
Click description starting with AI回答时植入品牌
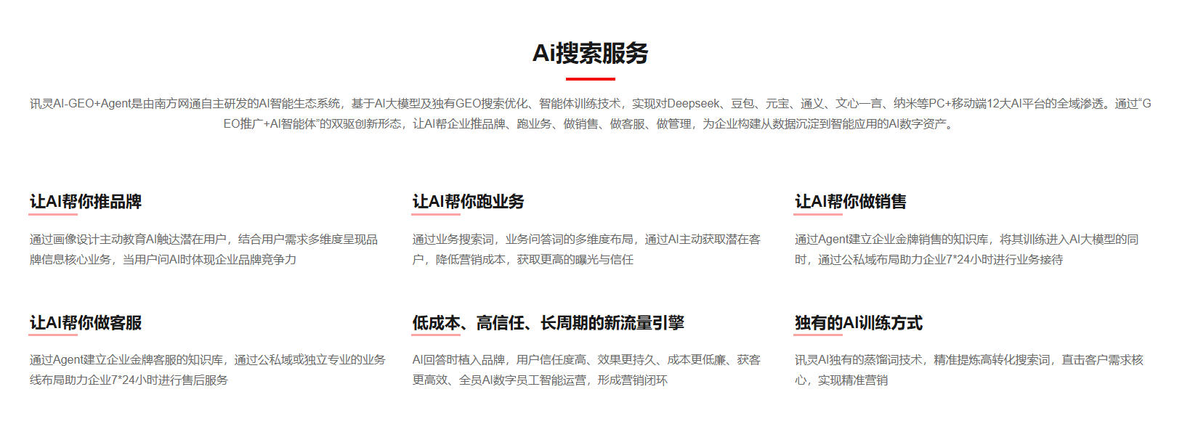[x=586, y=369]
